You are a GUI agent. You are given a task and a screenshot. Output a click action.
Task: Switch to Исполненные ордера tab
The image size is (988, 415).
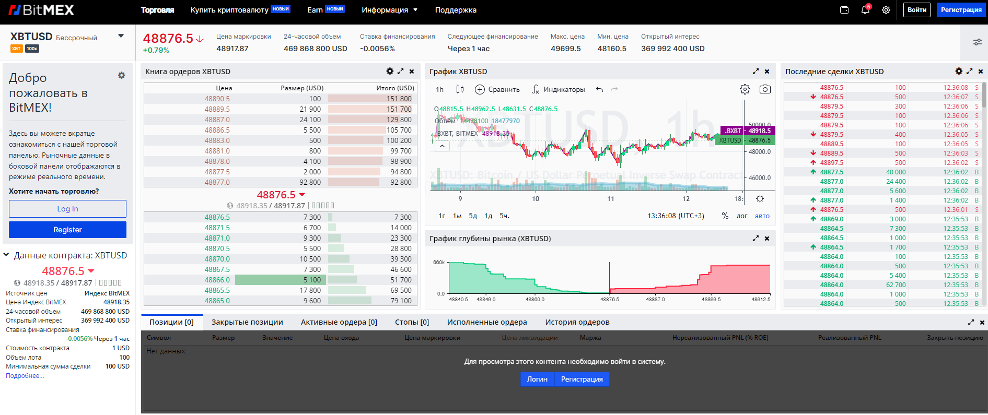(487, 322)
